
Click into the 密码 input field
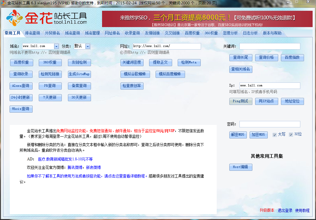coord(270,124)
